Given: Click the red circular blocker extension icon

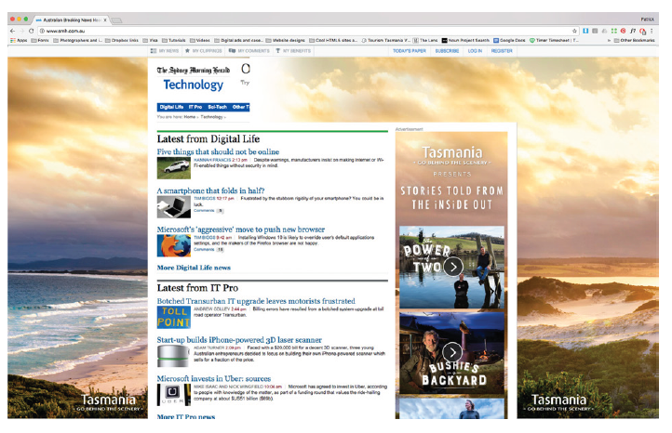Looking at the screenshot, I should coord(623,31).
